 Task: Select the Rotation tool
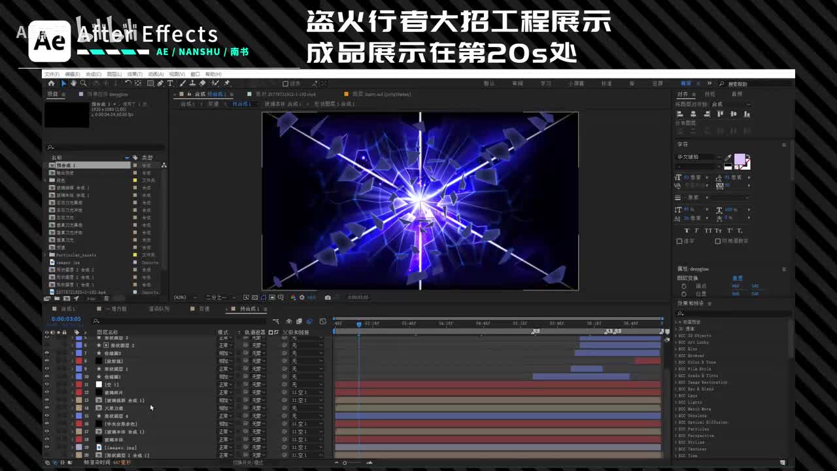pyautogui.click(x=128, y=83)
